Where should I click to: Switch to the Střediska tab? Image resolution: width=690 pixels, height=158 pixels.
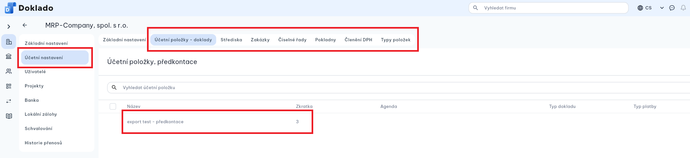pos(231,40)
